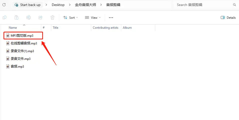Click the Start back up cloud icon

click(16, 5)
